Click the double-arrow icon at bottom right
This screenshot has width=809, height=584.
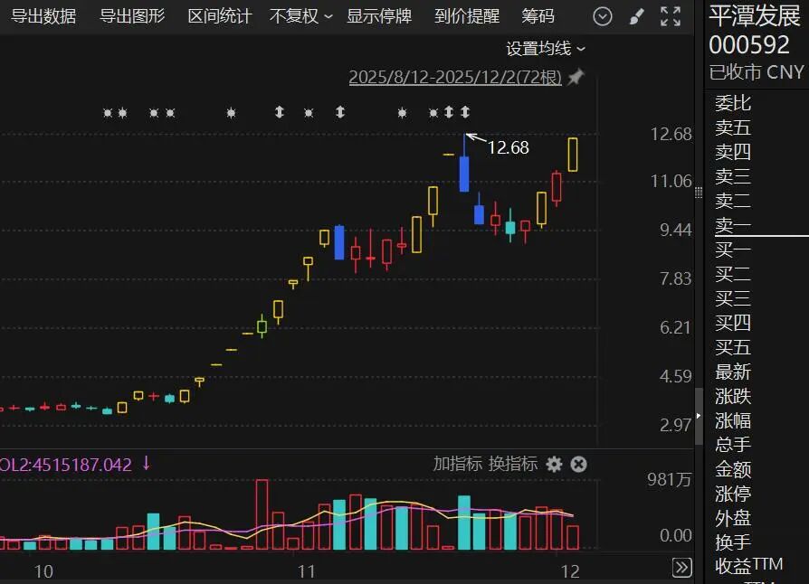coord(682,568)
